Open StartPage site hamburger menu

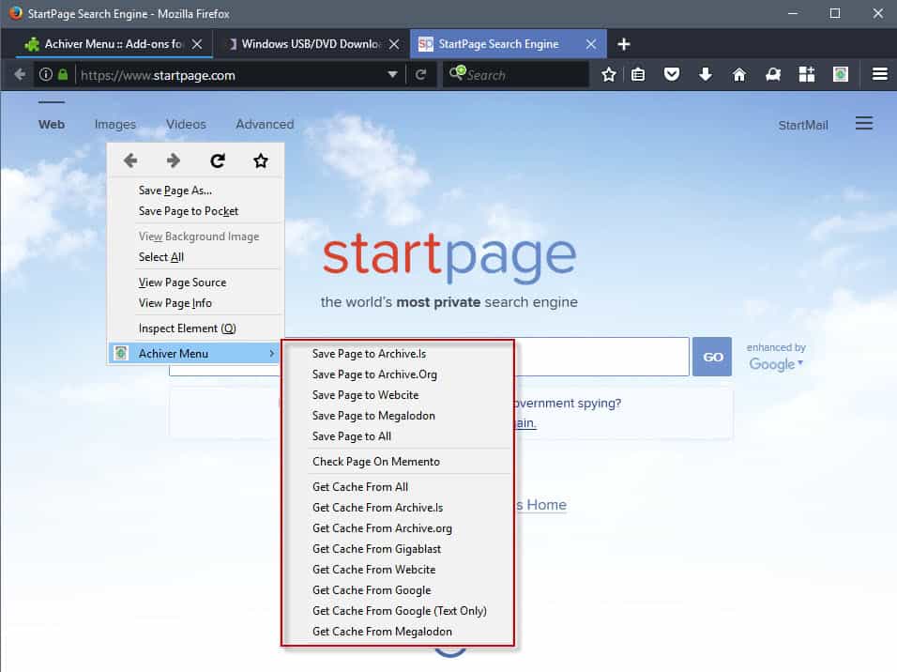click(x=864, y=124)
